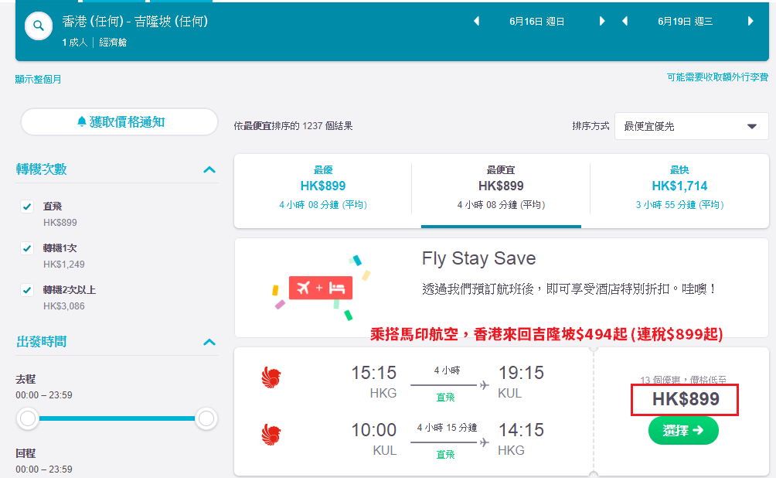Screen dimensions: 776x478
Task: Click the HK$3,086 price under 轉機2次以上
Action: click(64, 306)
